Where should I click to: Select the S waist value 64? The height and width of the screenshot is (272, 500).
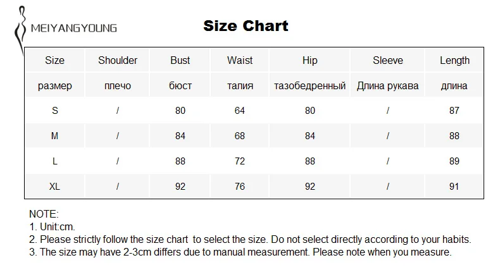pyautogui.click(x=240, y=111)
